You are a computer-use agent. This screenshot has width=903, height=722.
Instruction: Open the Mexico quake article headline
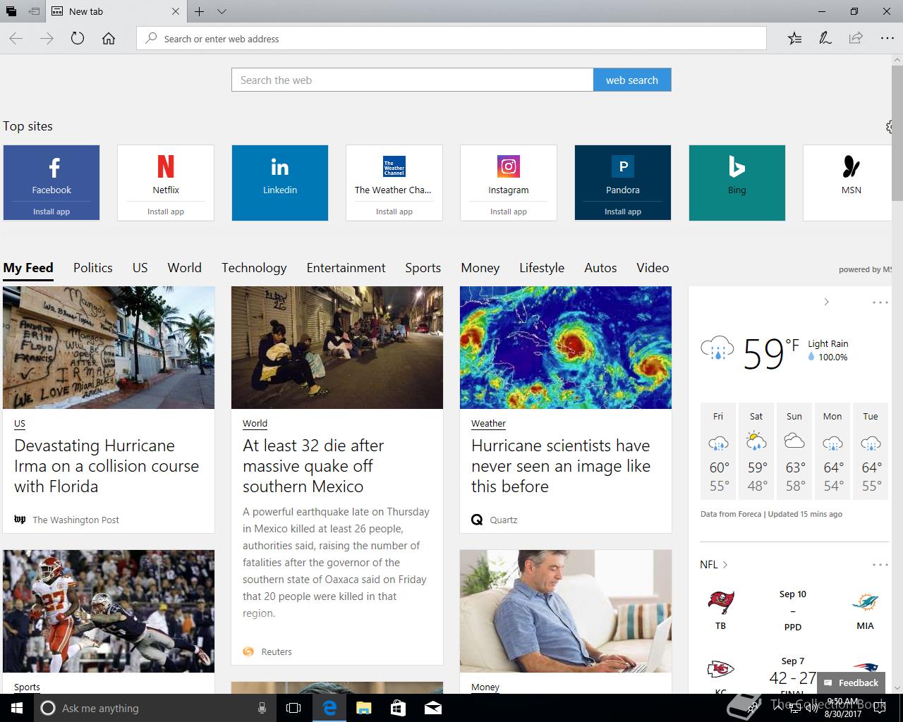313,466
